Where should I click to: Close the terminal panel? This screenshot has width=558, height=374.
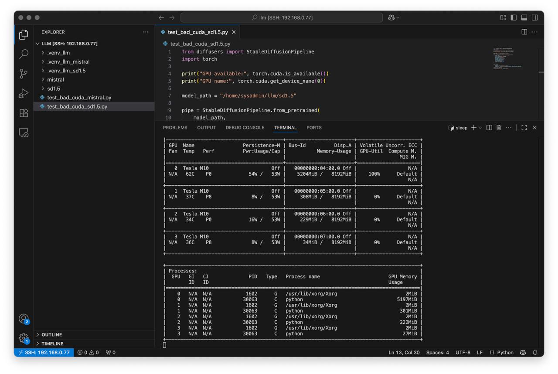coord(535,128)
